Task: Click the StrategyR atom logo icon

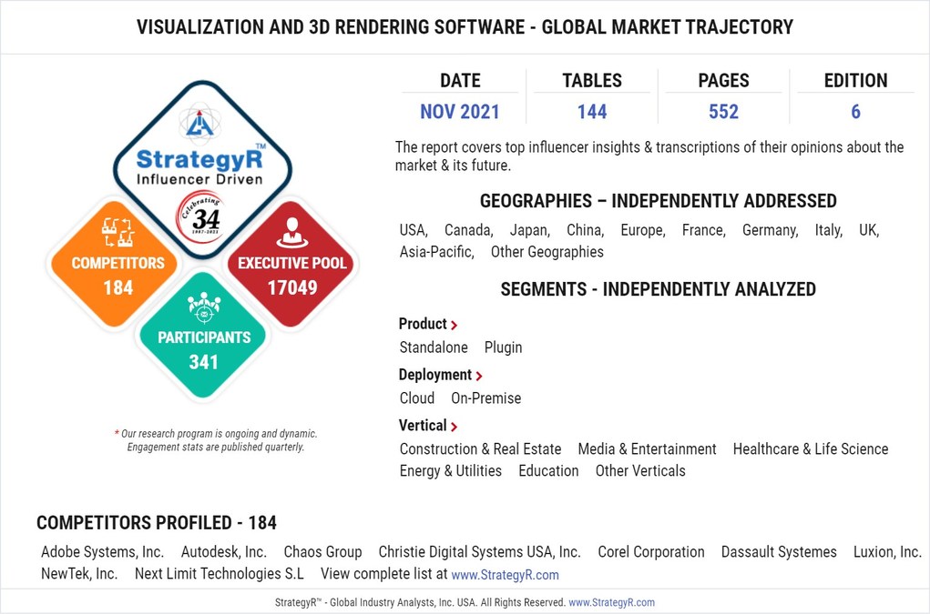Action: [199, 123]
